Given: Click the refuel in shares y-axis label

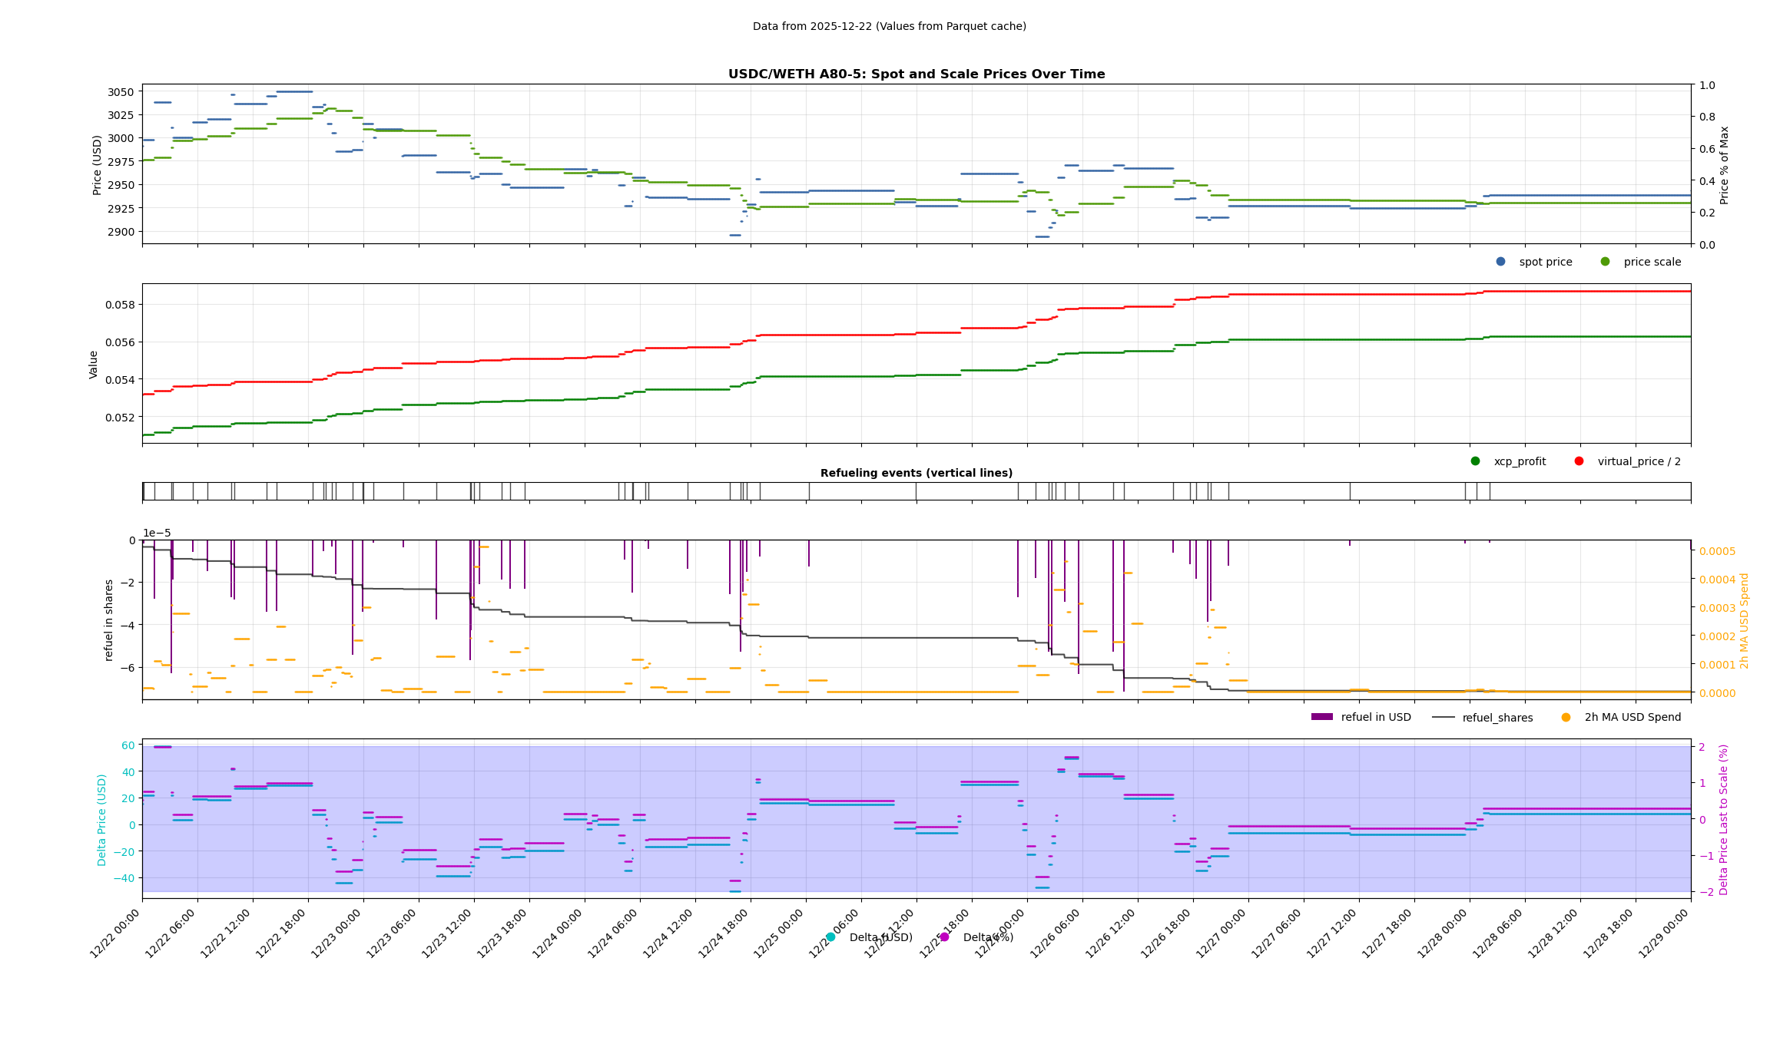Looking at the screenshot, I should (109, 619).
